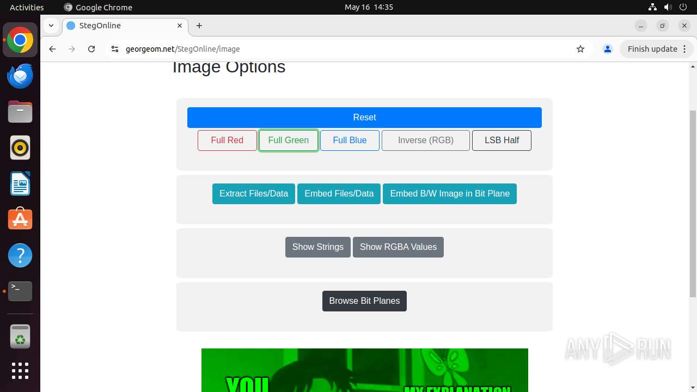Open the Files manager in dock

click(20, 112)
